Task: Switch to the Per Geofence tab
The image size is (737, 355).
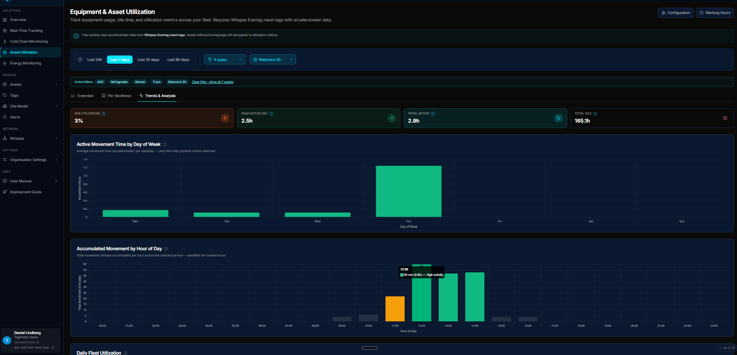Action: (x=116, y=96)
